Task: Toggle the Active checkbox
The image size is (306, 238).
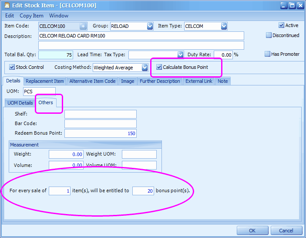Action: click(x=281, y=25)
